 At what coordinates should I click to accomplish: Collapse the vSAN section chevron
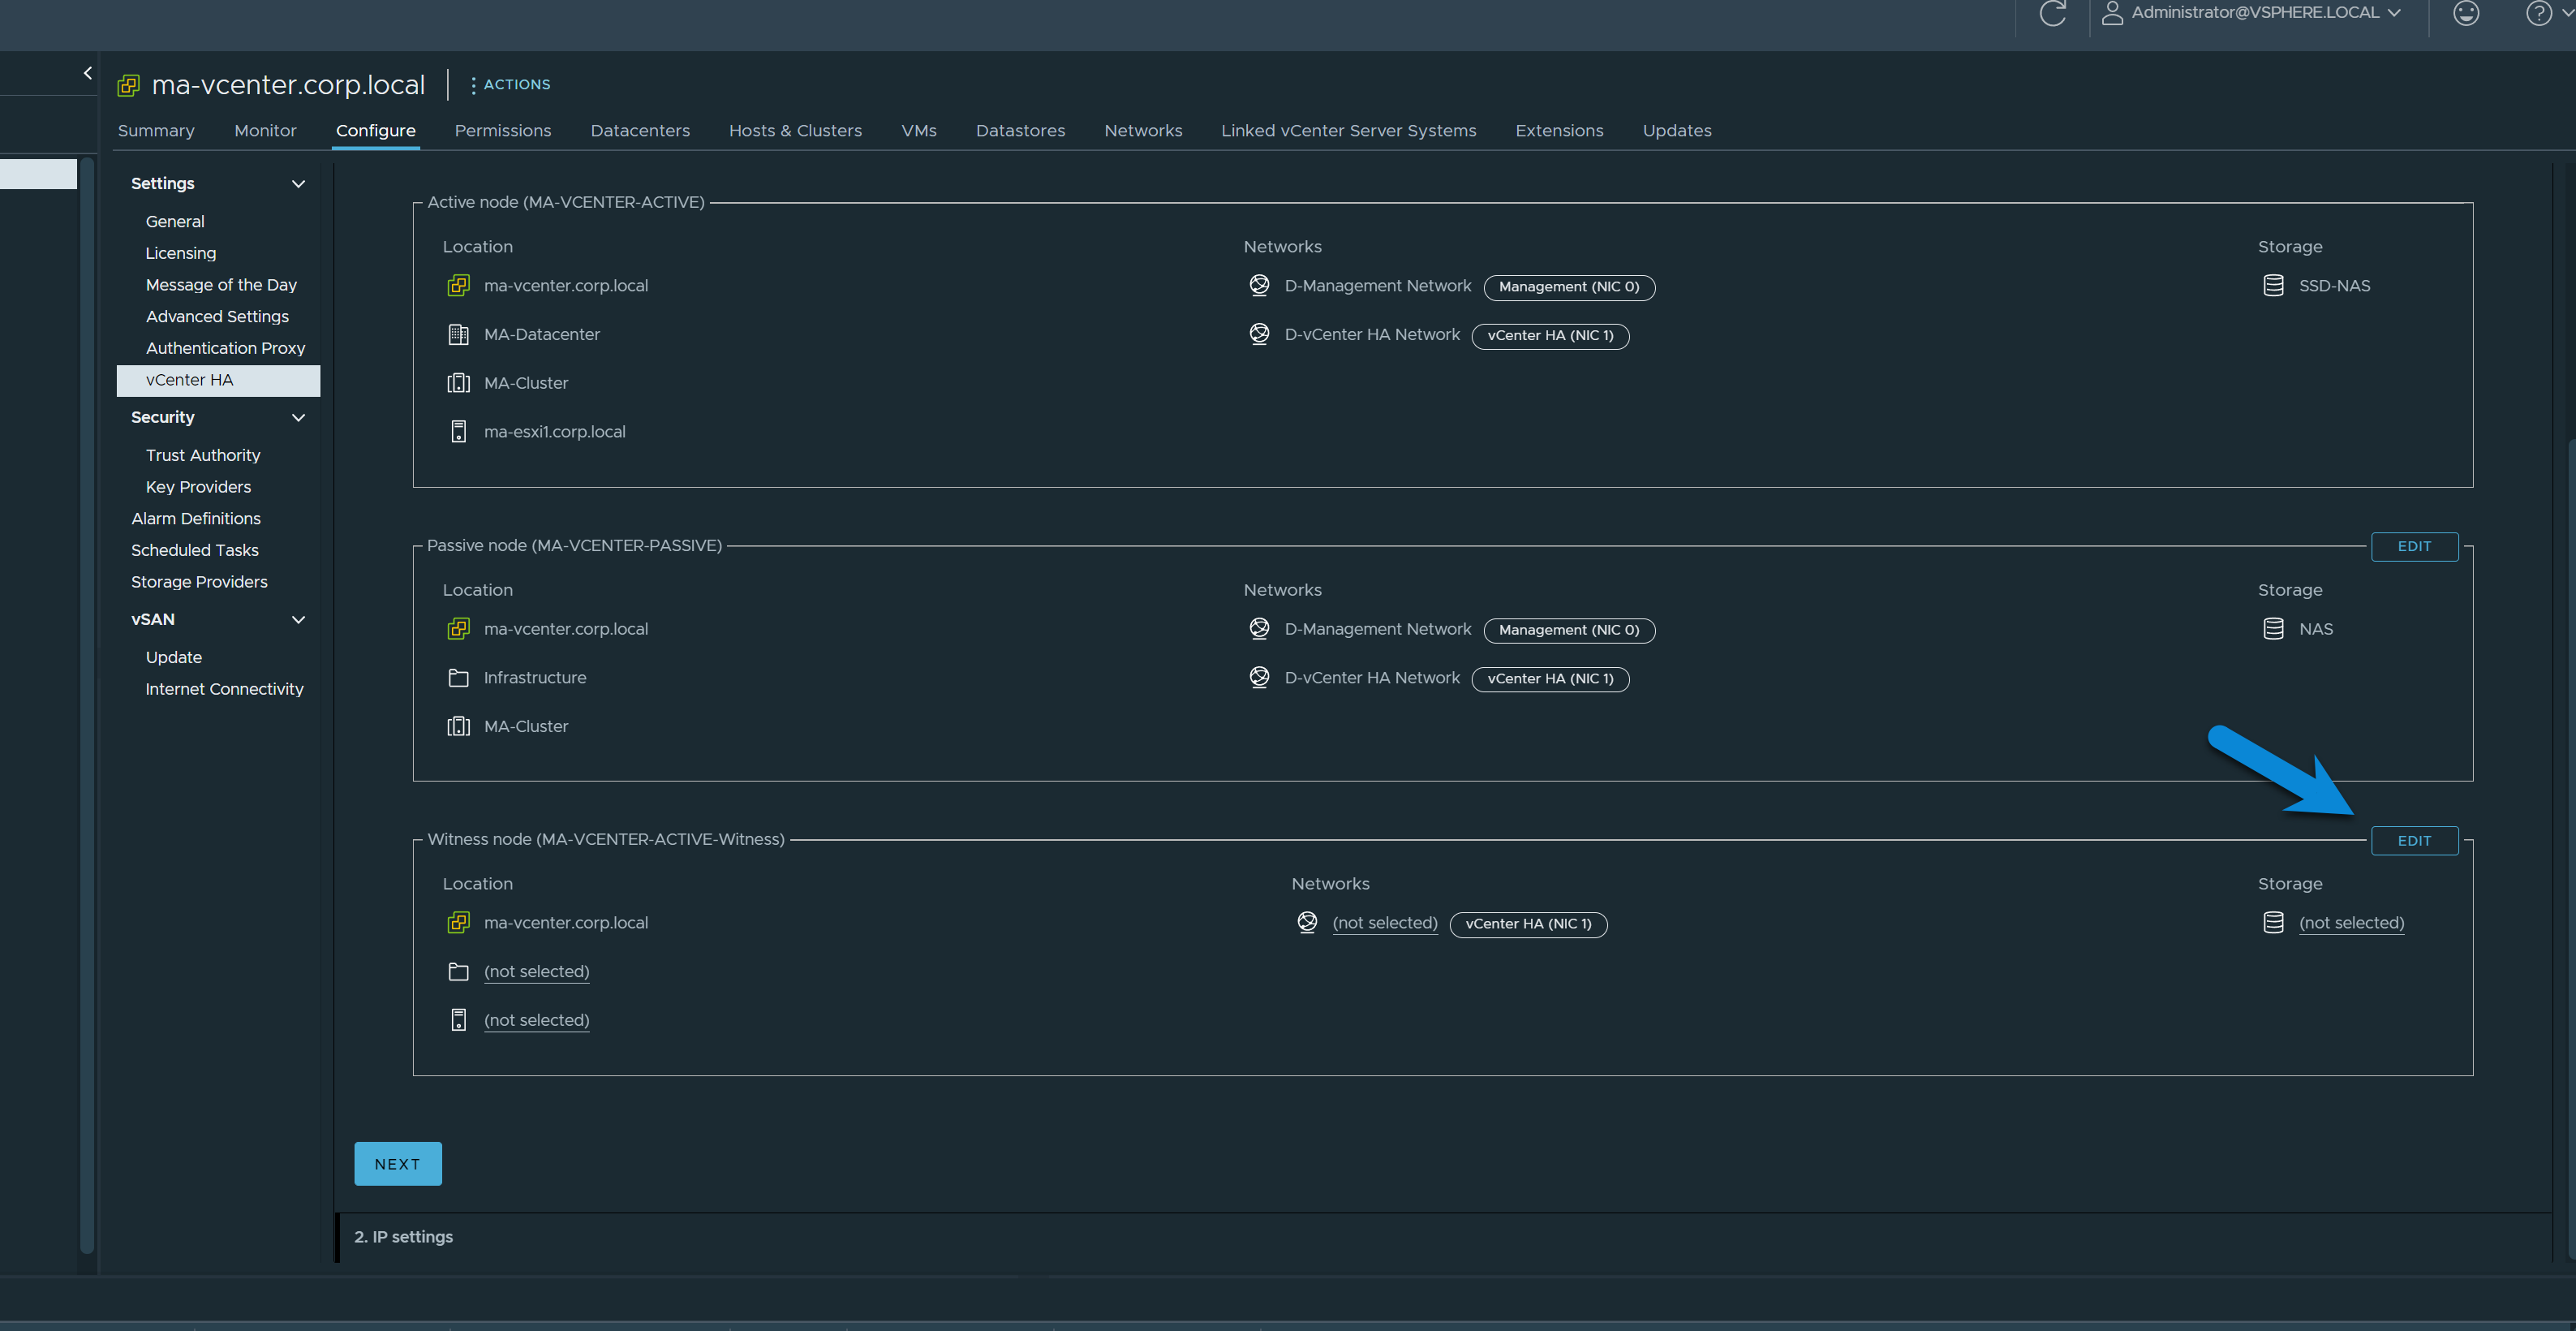[x=298, y=620]
